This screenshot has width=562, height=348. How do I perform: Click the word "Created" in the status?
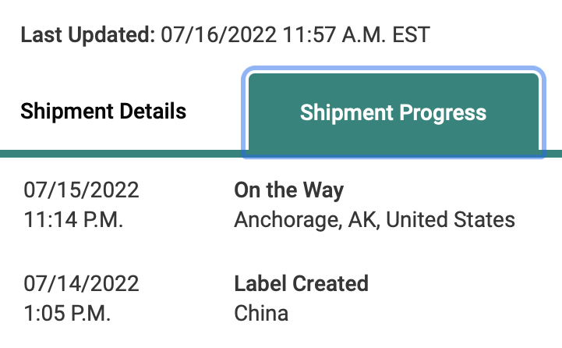coord(331,282)
